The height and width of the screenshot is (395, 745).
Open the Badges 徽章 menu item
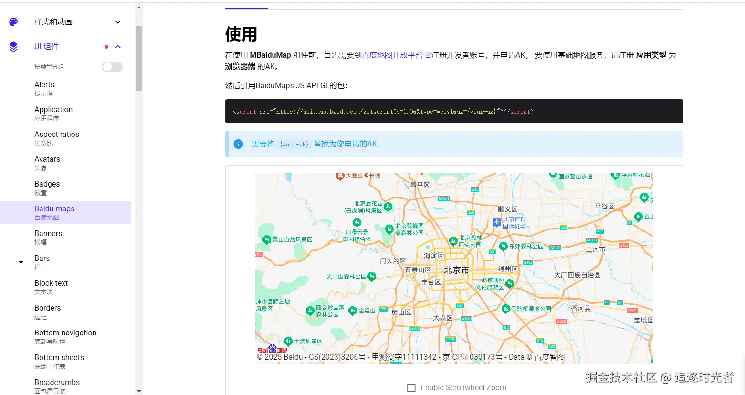point(65,188)
